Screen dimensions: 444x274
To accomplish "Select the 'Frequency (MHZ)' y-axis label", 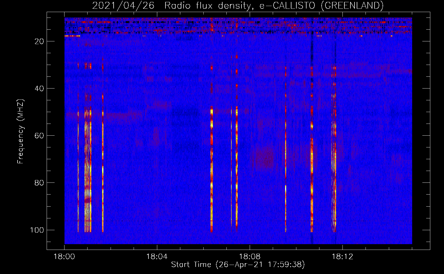I will [21, 132].
